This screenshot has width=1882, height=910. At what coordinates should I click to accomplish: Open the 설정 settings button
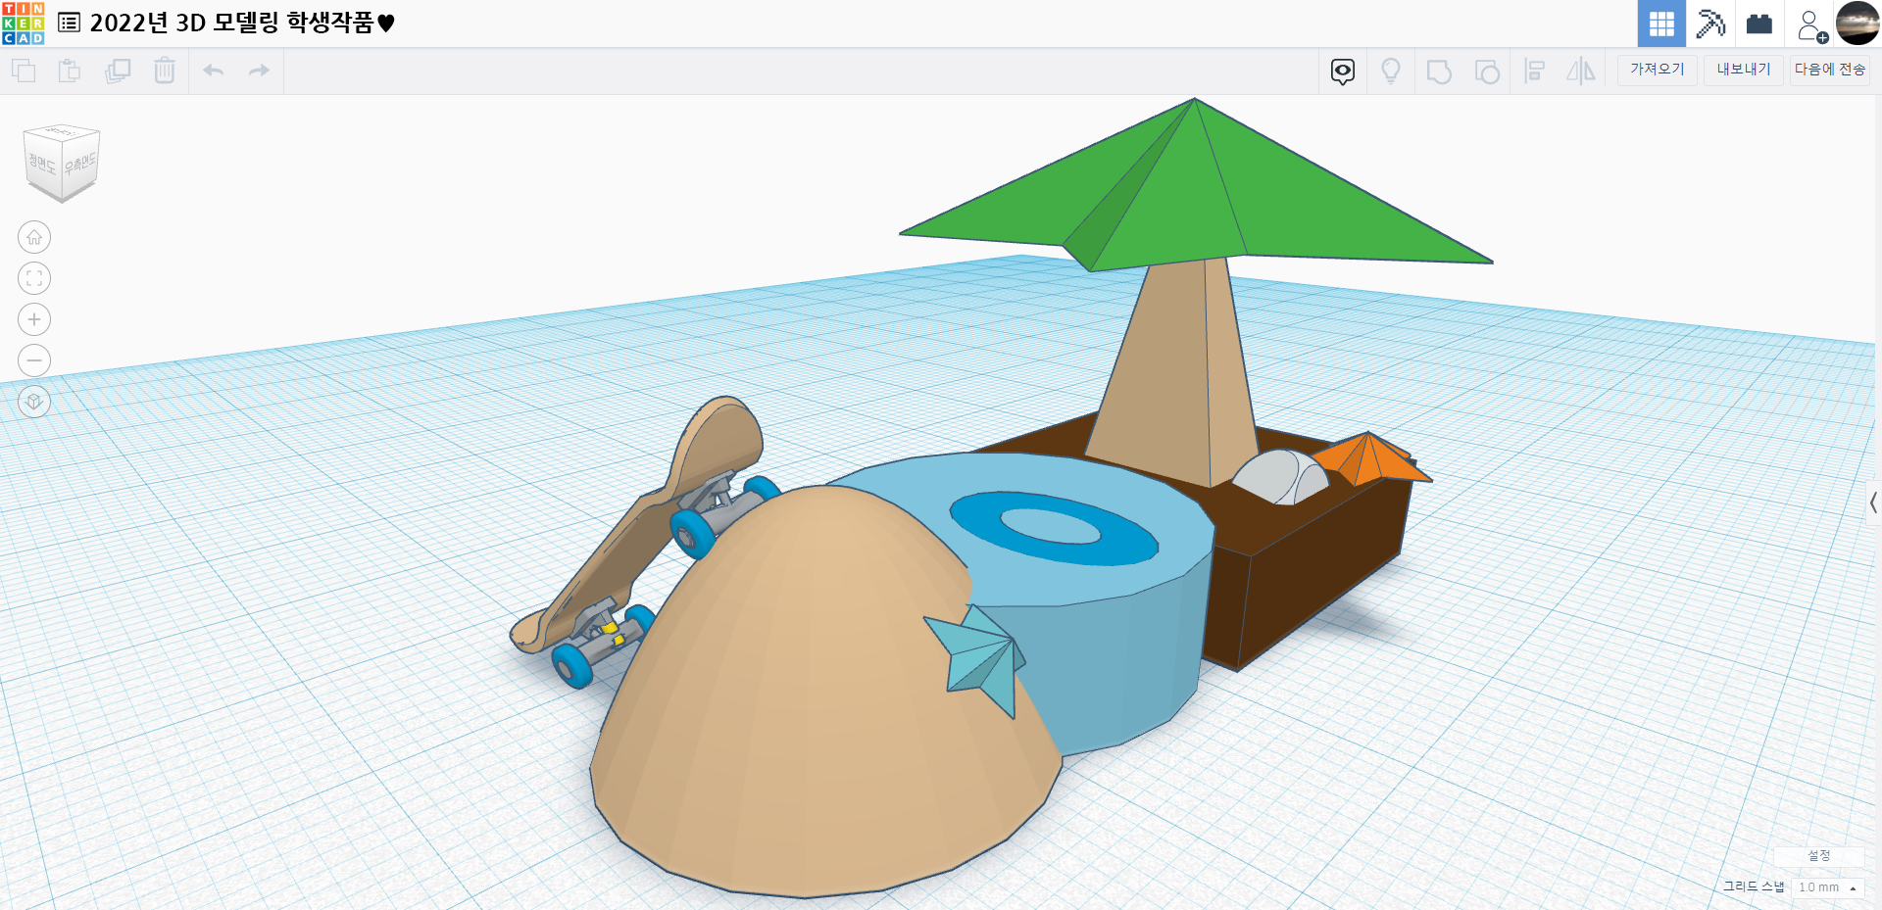1818,855
